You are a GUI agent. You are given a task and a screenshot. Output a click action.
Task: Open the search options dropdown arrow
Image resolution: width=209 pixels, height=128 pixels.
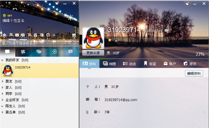[76, 44]
